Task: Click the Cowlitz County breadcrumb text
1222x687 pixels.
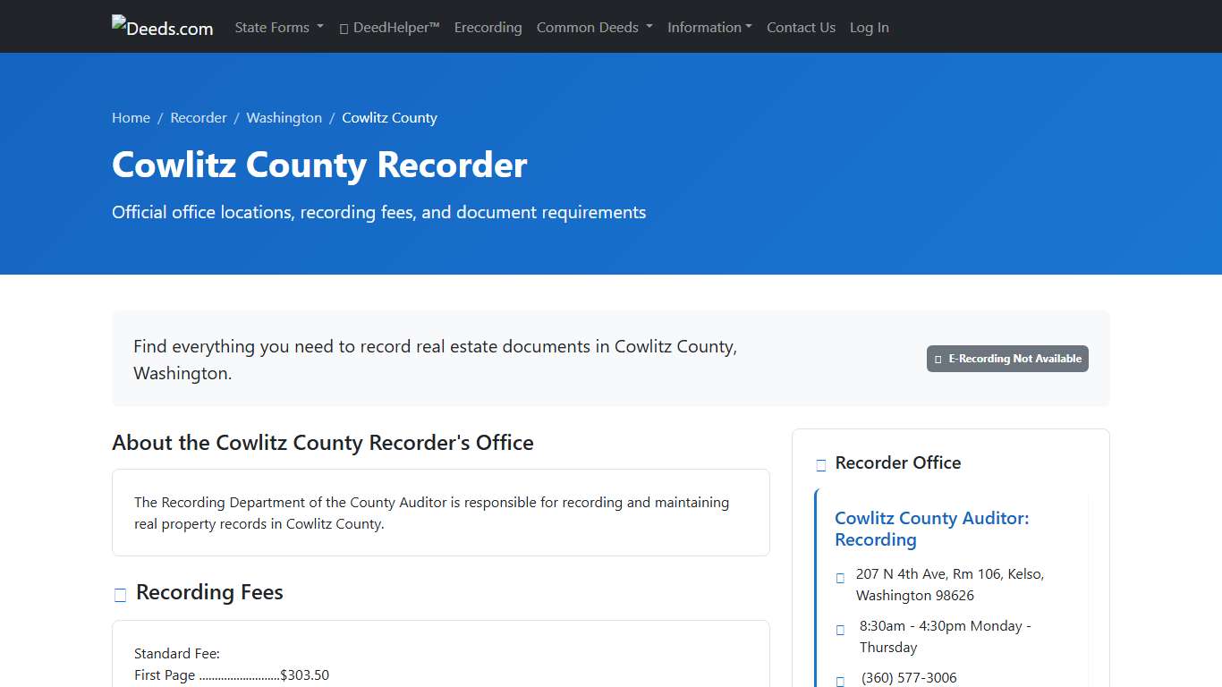Action: [389, 117]
